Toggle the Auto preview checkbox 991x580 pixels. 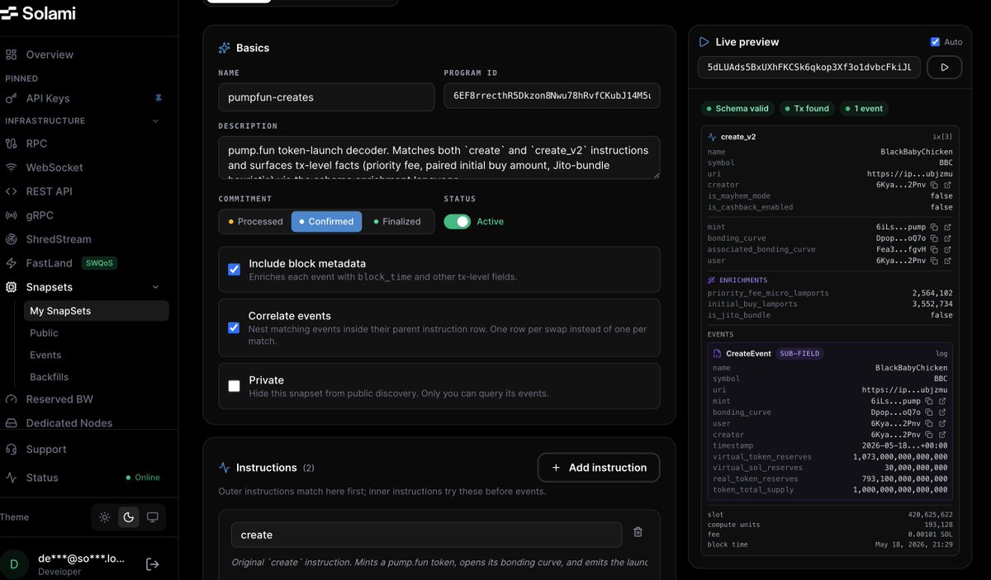pyautogui.click(x=935, y=42)
